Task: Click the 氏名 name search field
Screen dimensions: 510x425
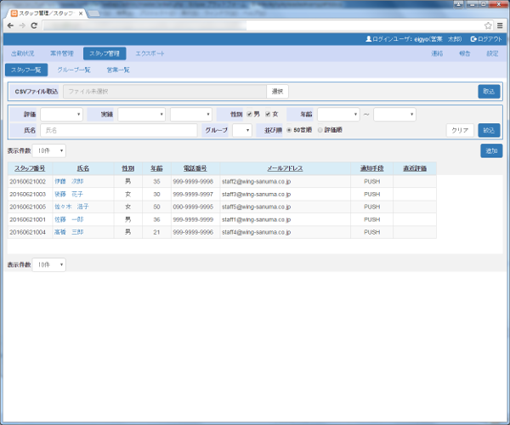Action: tap(119, 130)
